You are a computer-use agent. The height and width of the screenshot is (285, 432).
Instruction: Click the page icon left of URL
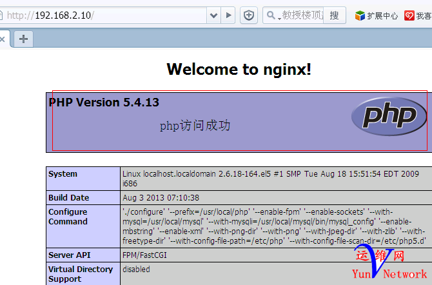pos(1,15)
